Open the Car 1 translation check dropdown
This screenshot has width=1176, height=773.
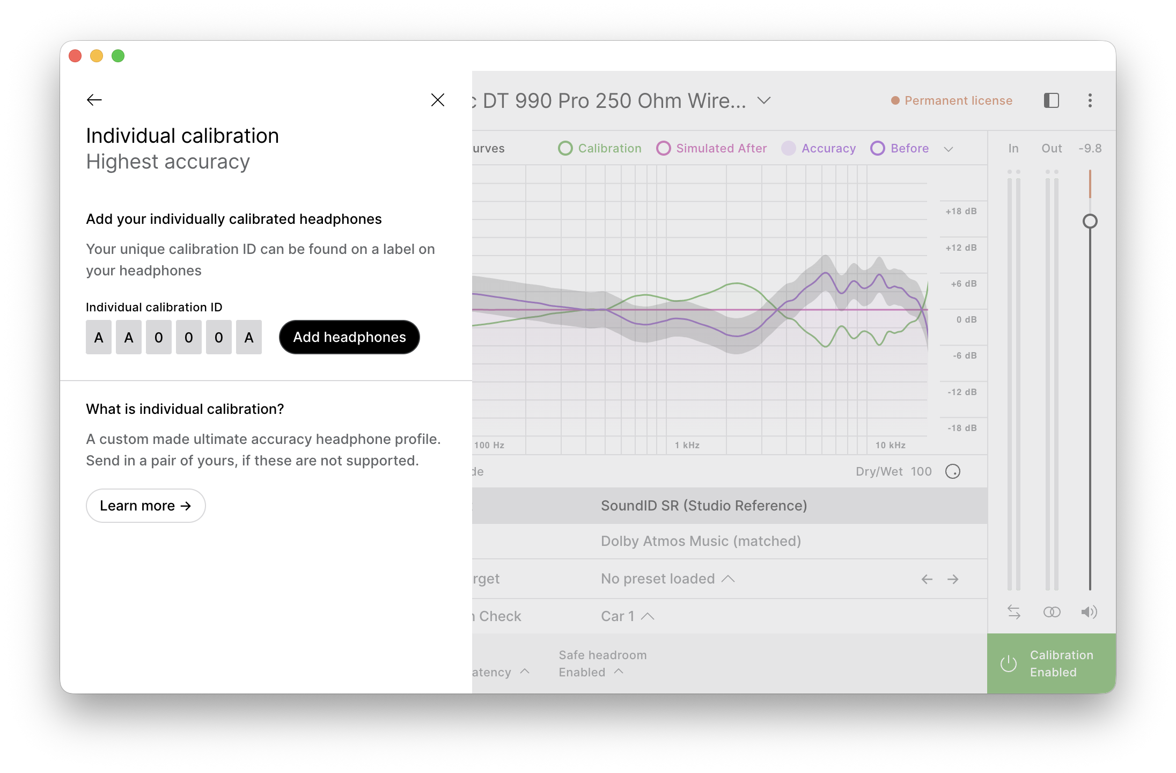(x=628, y=616)
